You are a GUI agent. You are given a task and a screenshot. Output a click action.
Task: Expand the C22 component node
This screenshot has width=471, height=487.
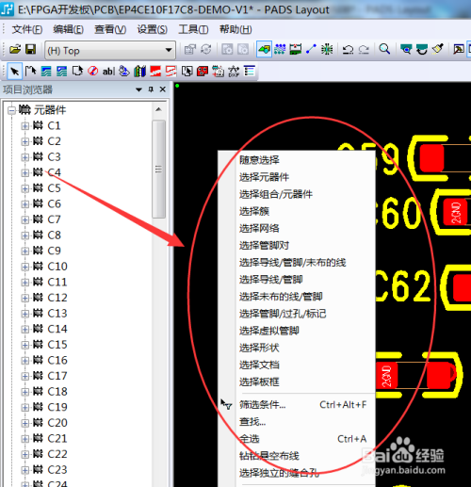pos(24,454)
